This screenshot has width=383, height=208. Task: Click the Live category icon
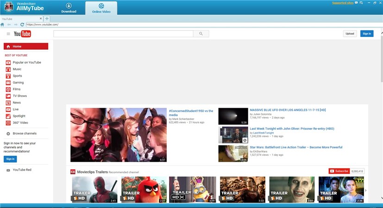(8, 110)
